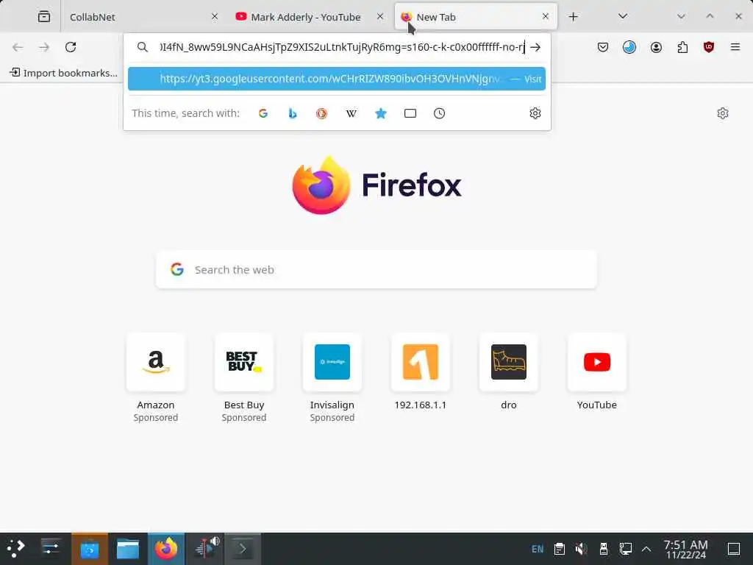Open the Discover software store taskbar icon
753x565 pixels.
click(89, 549)
